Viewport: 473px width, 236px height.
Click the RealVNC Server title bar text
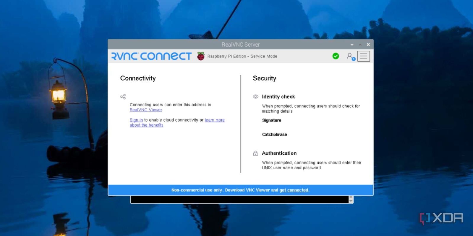(x=241, y=45)
